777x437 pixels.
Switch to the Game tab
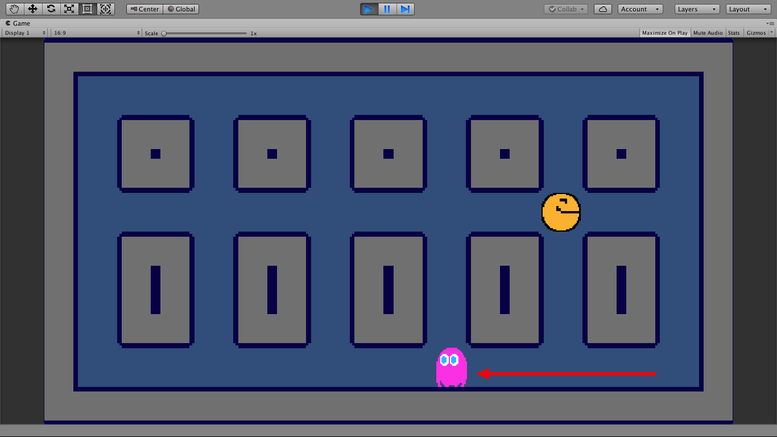pyautogui.click(x=18, y=23)
